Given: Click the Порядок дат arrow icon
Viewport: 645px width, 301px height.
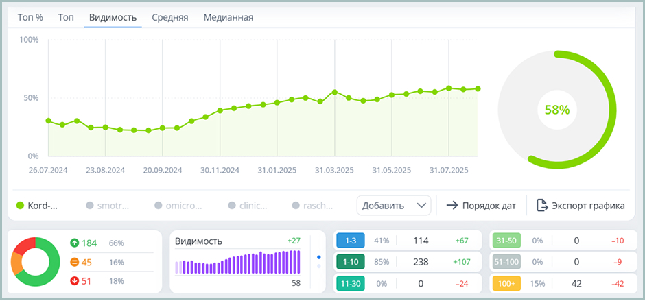Looking at the screenshot, I should [452, 205].
